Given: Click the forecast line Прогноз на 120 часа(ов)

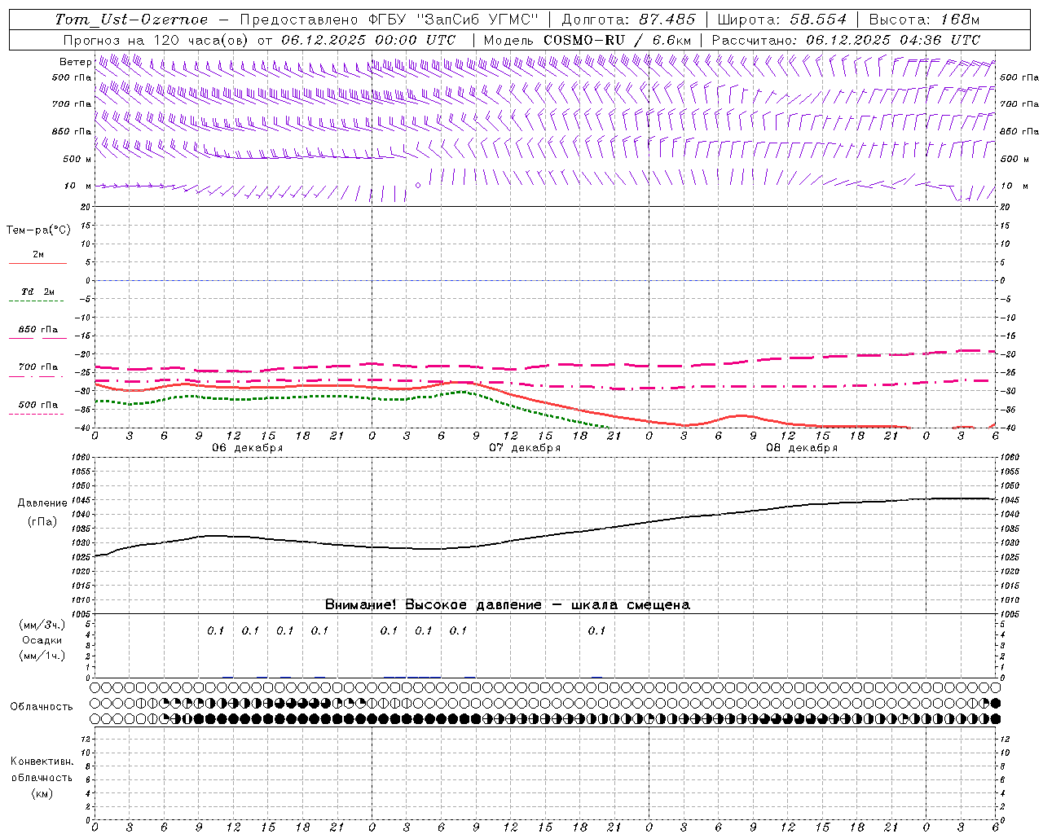Looking at the screenshot, I should click(x=156, y=40).
